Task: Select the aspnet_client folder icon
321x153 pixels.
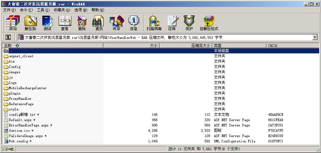Action: [6, 56]
